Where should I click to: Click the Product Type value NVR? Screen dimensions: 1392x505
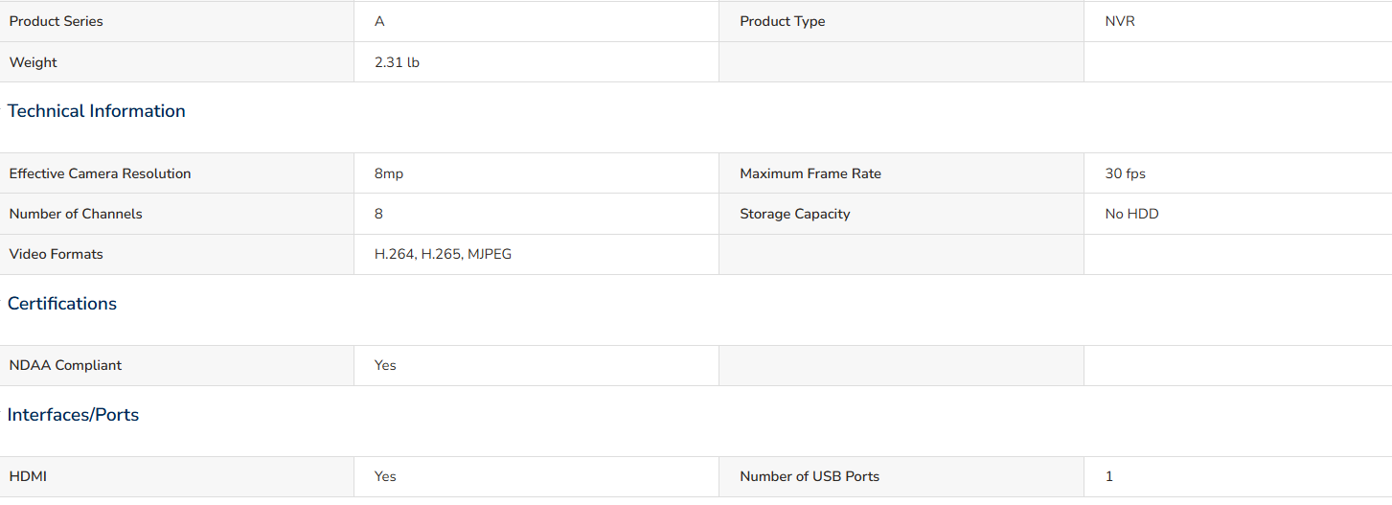coord(1120,21)
